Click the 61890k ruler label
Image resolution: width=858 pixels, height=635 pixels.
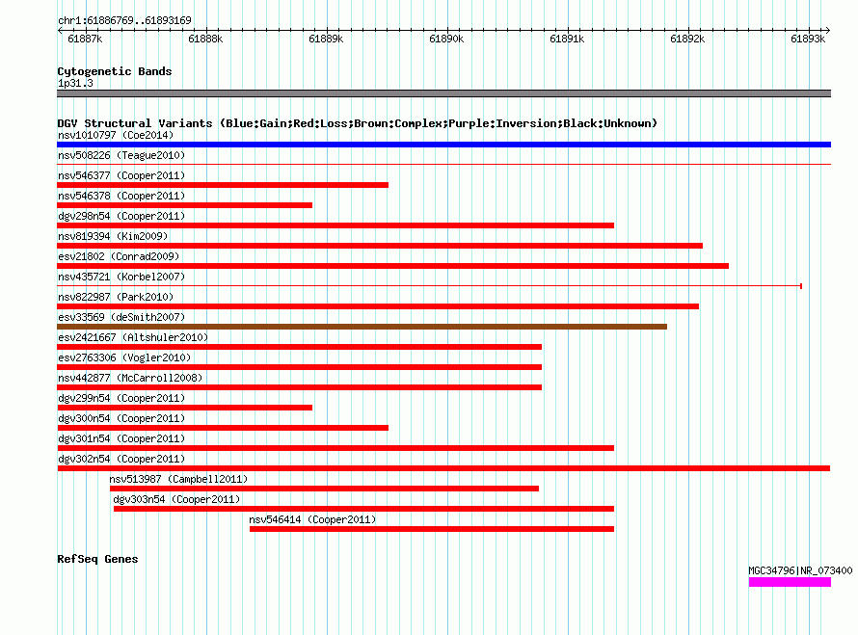click(x=446, y=39)
